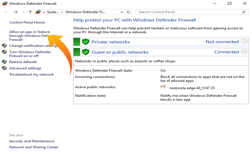
Task: Open the address bar history dropdown
Action: [122, 12]
